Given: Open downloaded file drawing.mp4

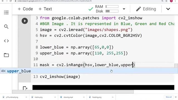Looking at the screenshot, I should [x=68, y=97].
